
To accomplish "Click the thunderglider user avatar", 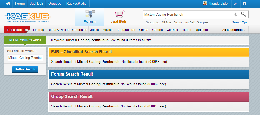I will 205,3.
